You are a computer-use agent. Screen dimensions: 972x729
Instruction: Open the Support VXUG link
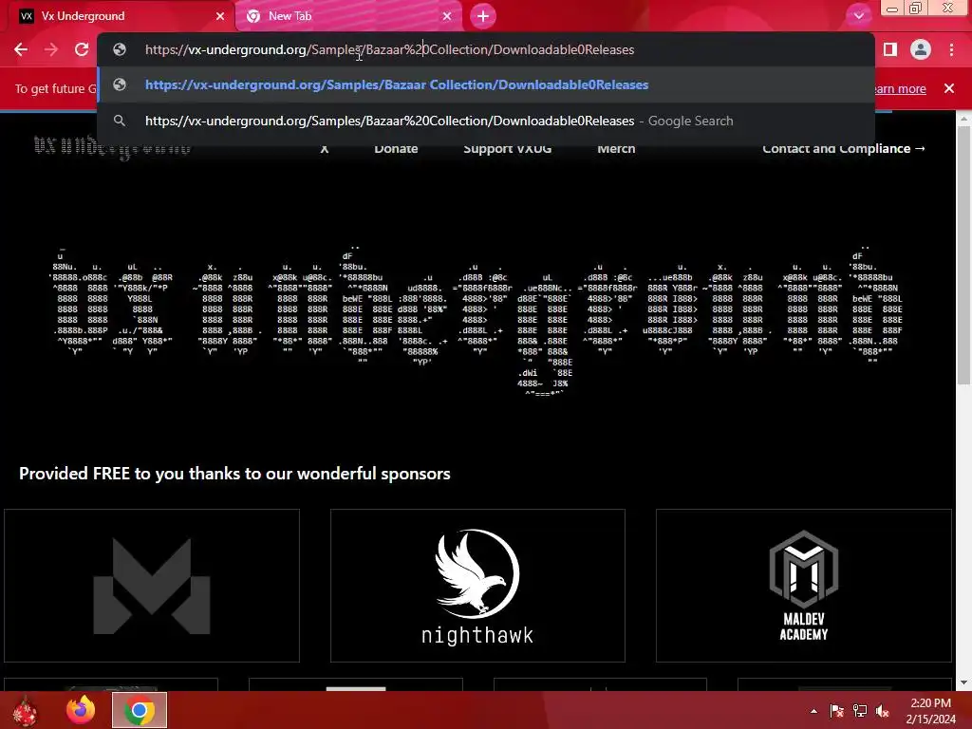click(x=507, y=149)
